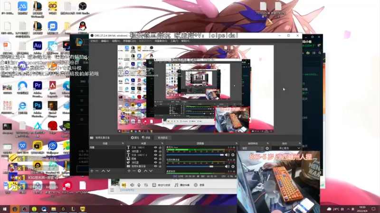
Task: Adjust first mixer channel volume slider
Action: [195, 155]
